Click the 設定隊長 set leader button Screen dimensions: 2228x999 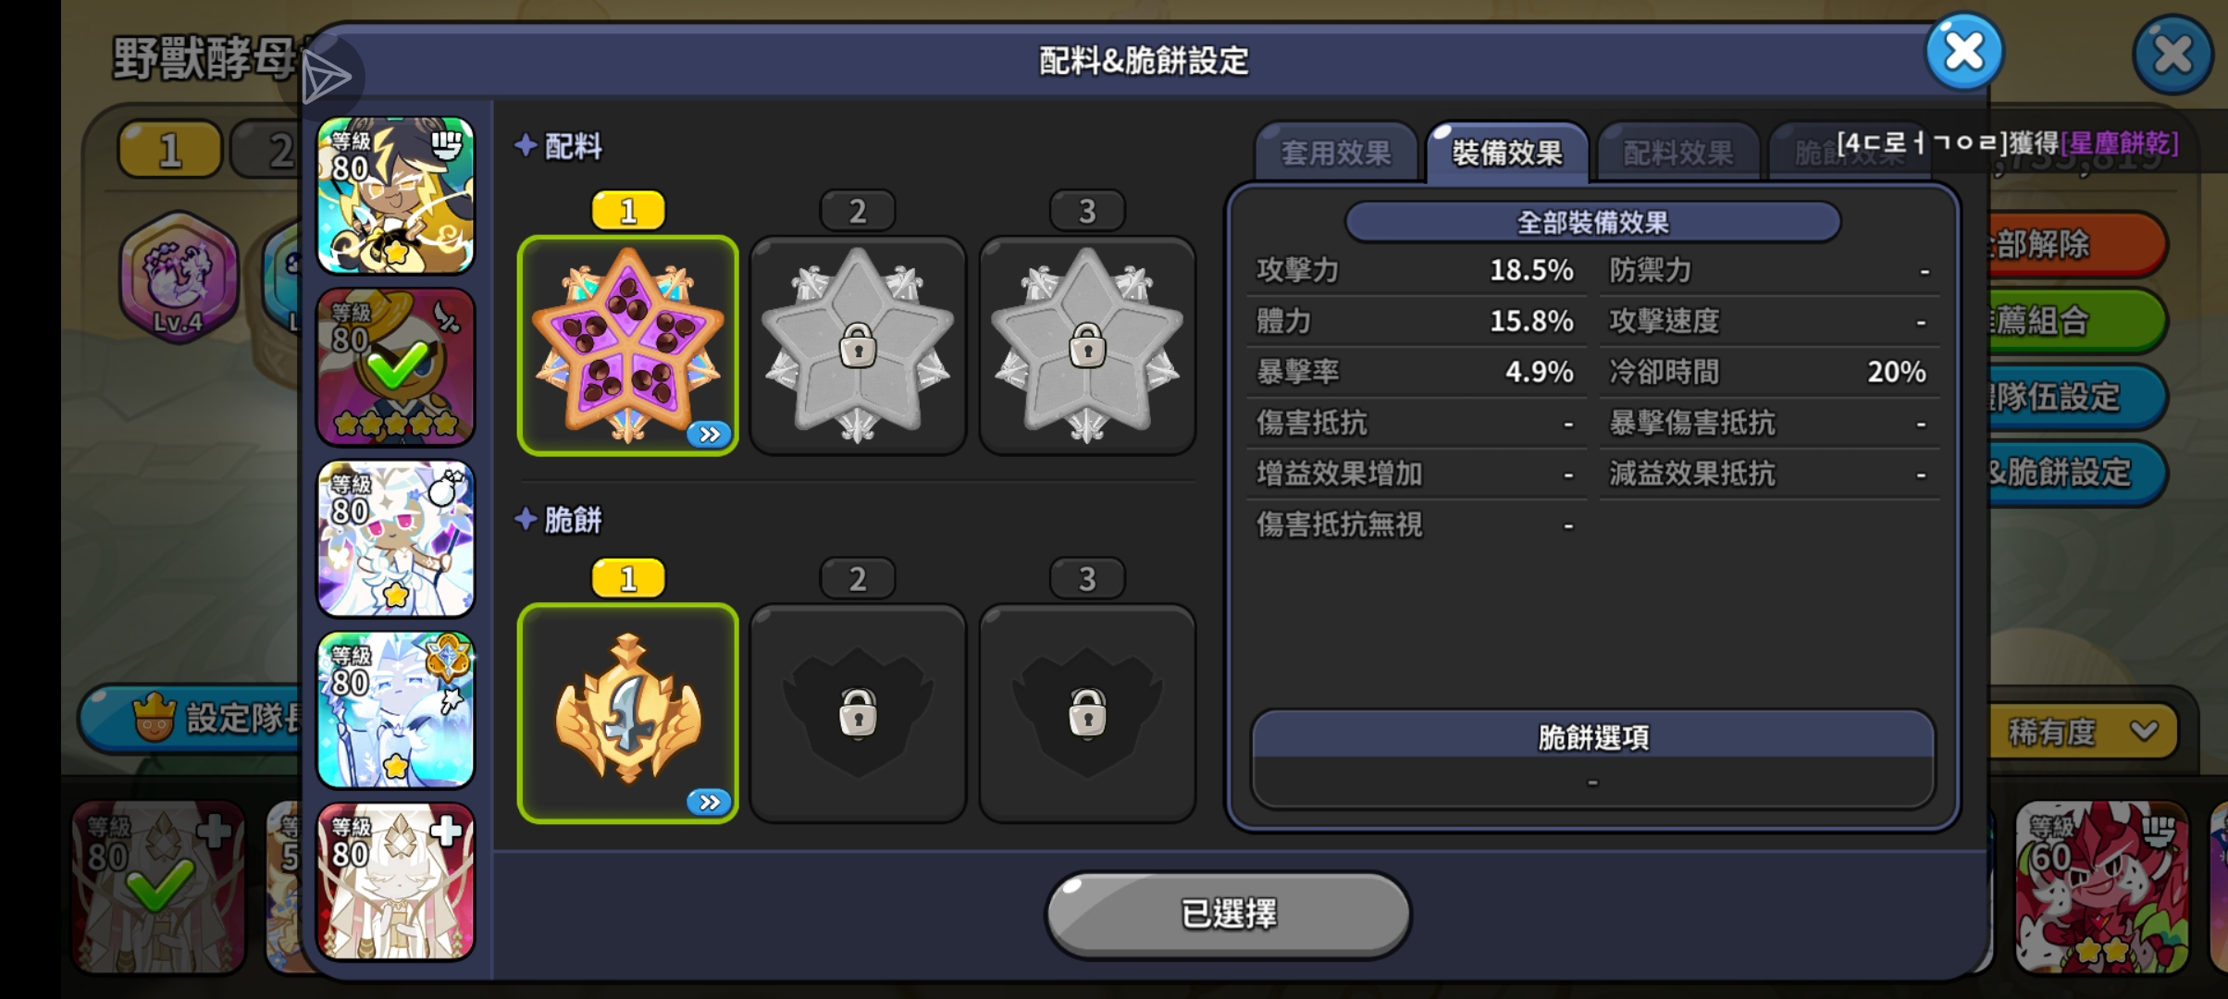tap(194, 718)
